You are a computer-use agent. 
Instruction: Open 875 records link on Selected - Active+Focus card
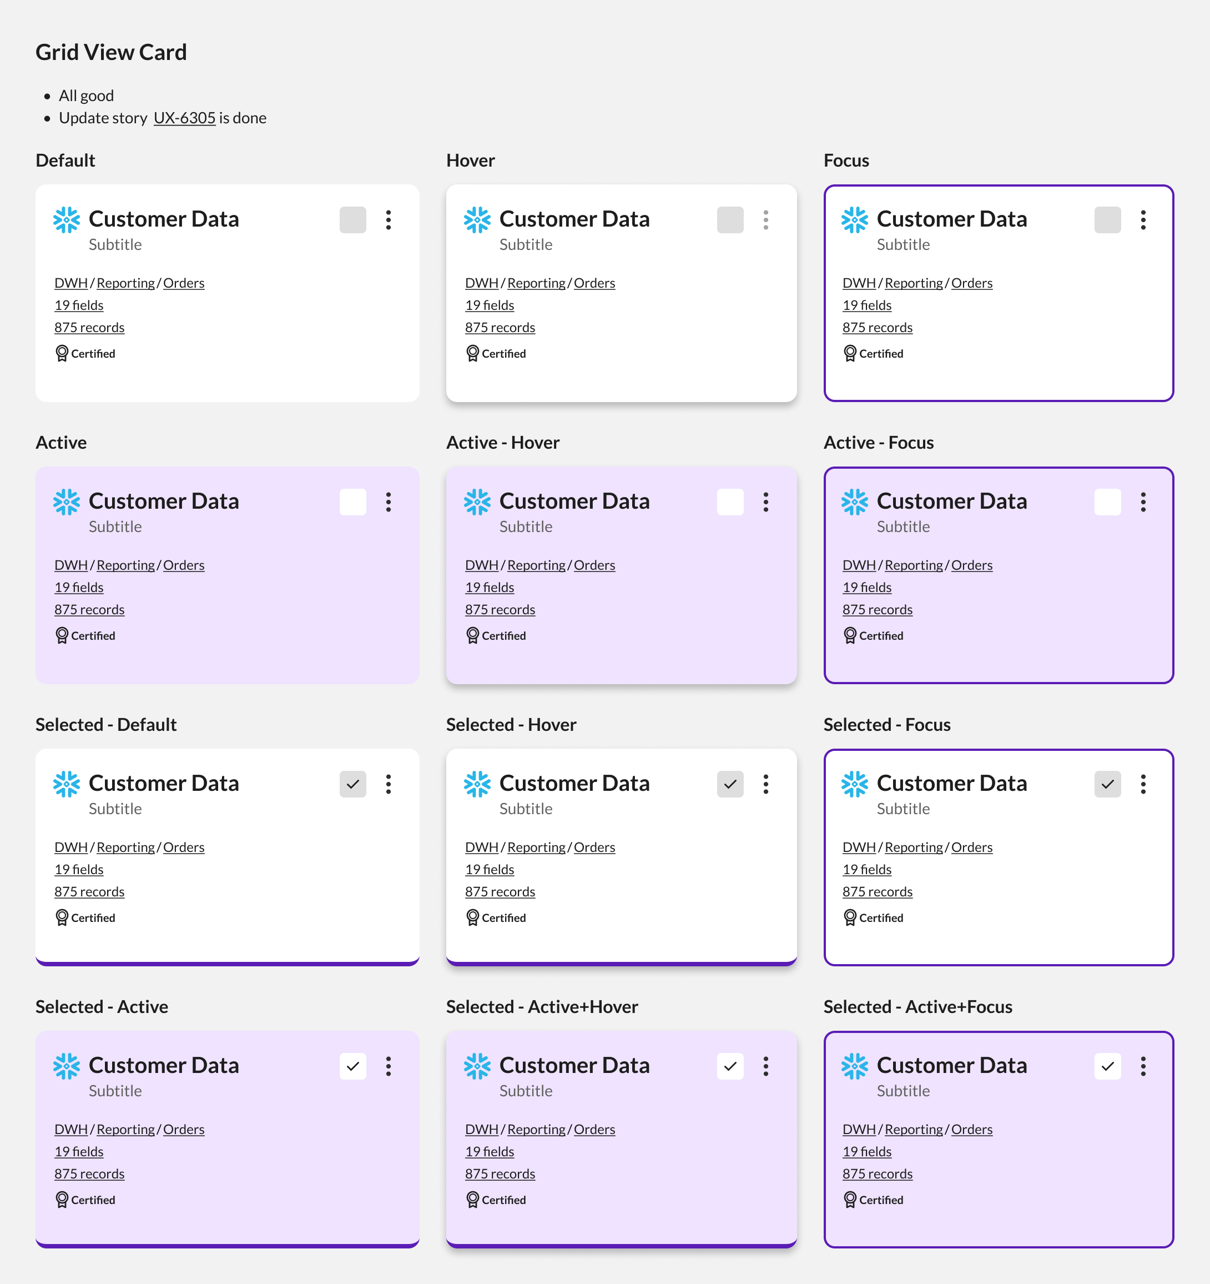coord(878,1173)
